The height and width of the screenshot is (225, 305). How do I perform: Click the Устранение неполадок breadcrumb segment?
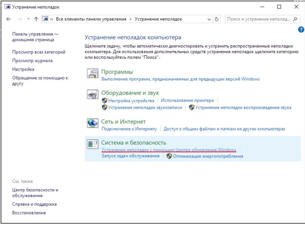pyautogui.click(x=158, y=19)
